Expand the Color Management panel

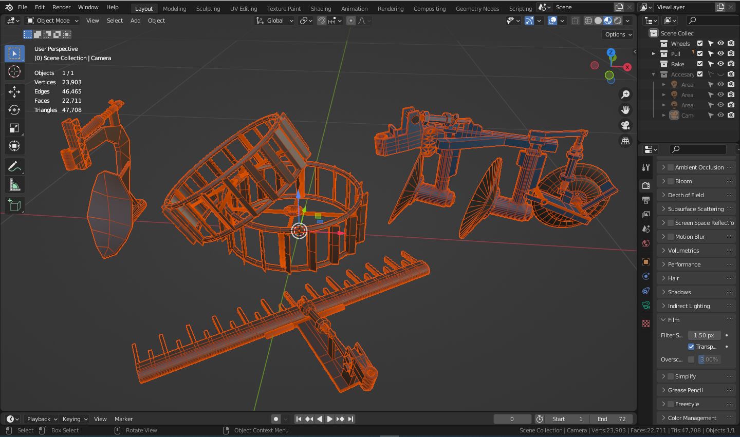[696, 418]
